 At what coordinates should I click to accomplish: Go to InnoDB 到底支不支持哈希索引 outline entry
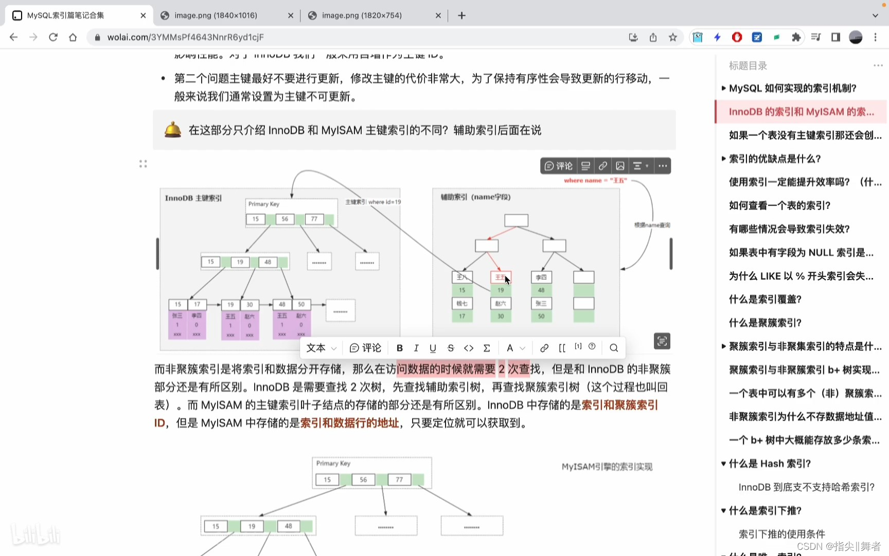click(806, 487)
